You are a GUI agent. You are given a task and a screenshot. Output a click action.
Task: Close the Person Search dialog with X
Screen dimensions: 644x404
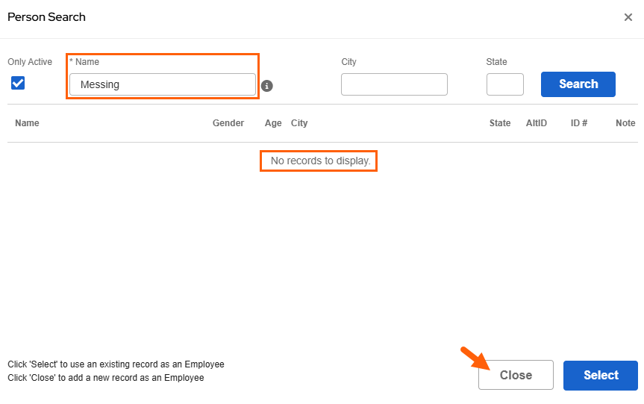click(x=628, y=17)
